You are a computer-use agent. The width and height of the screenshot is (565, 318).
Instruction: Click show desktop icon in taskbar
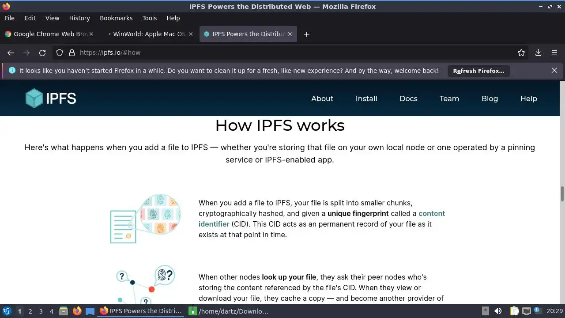pos(90,311)
